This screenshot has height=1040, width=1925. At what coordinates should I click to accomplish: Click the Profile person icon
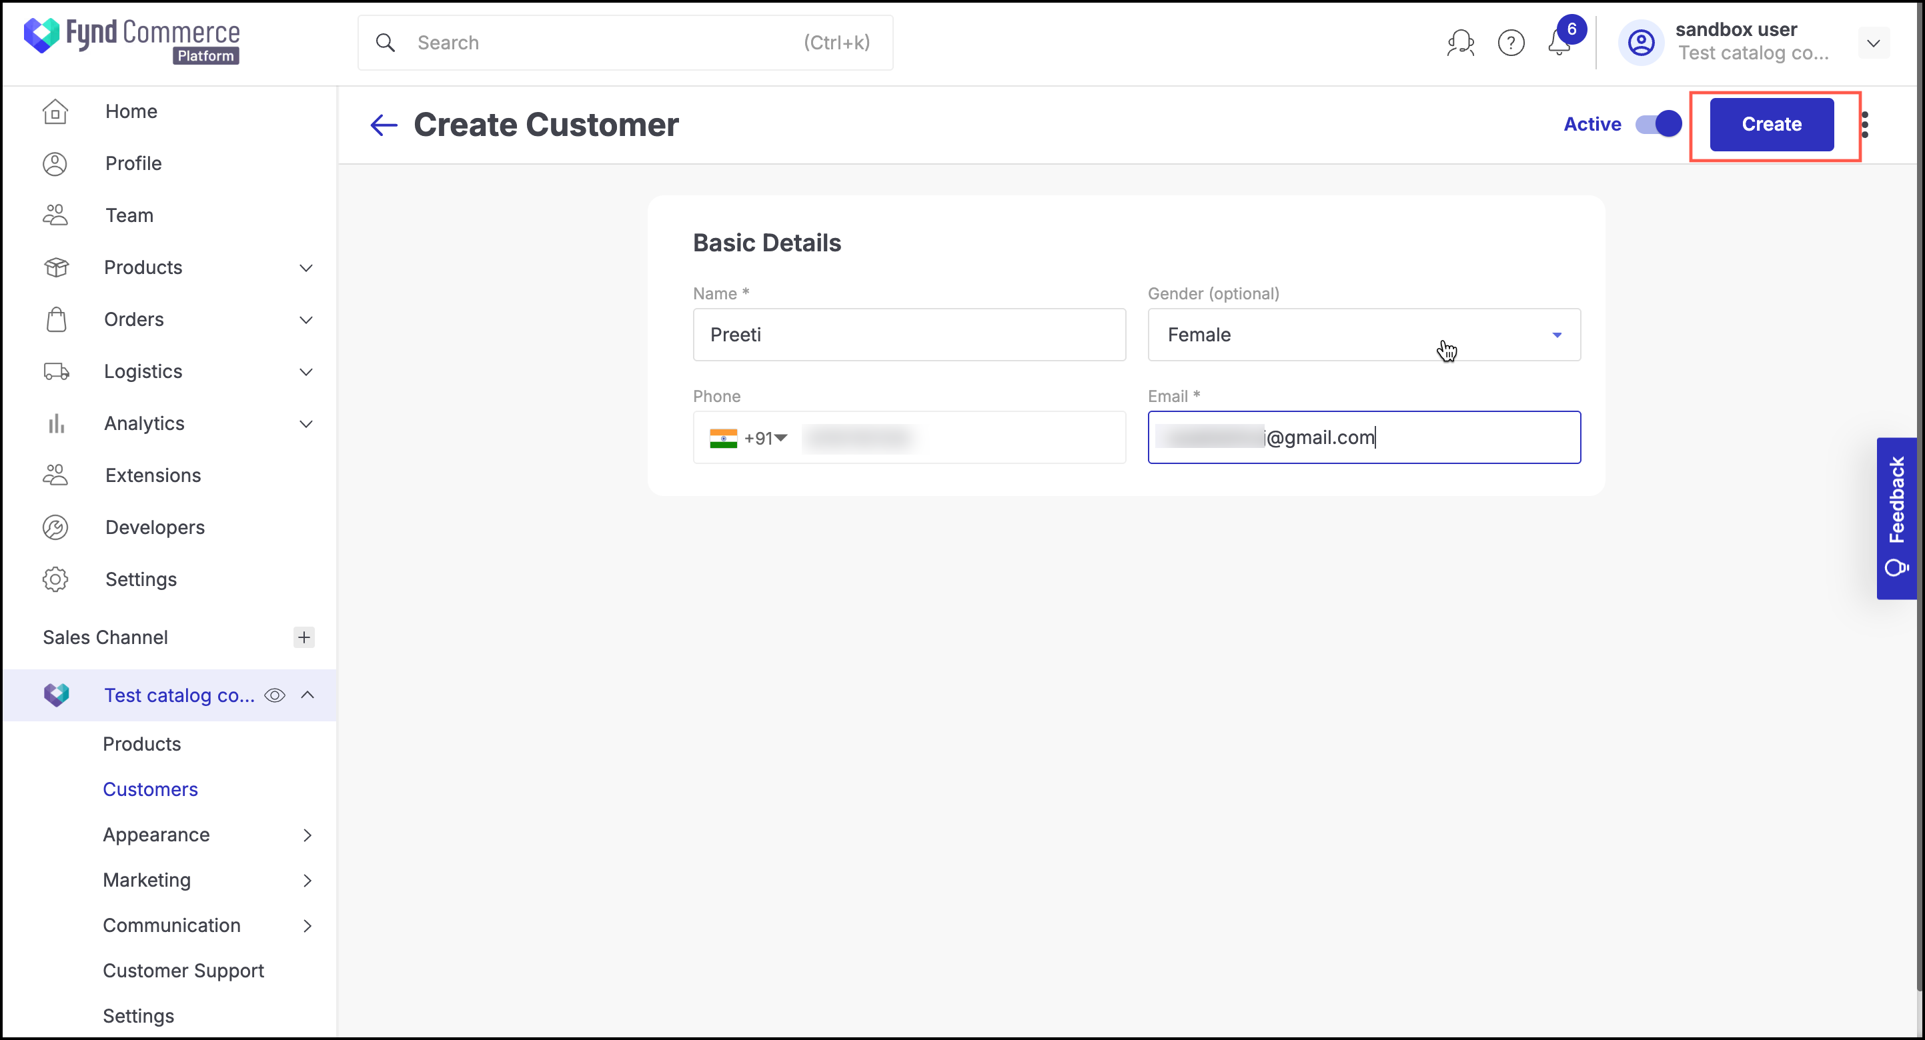tap(55, 163)
